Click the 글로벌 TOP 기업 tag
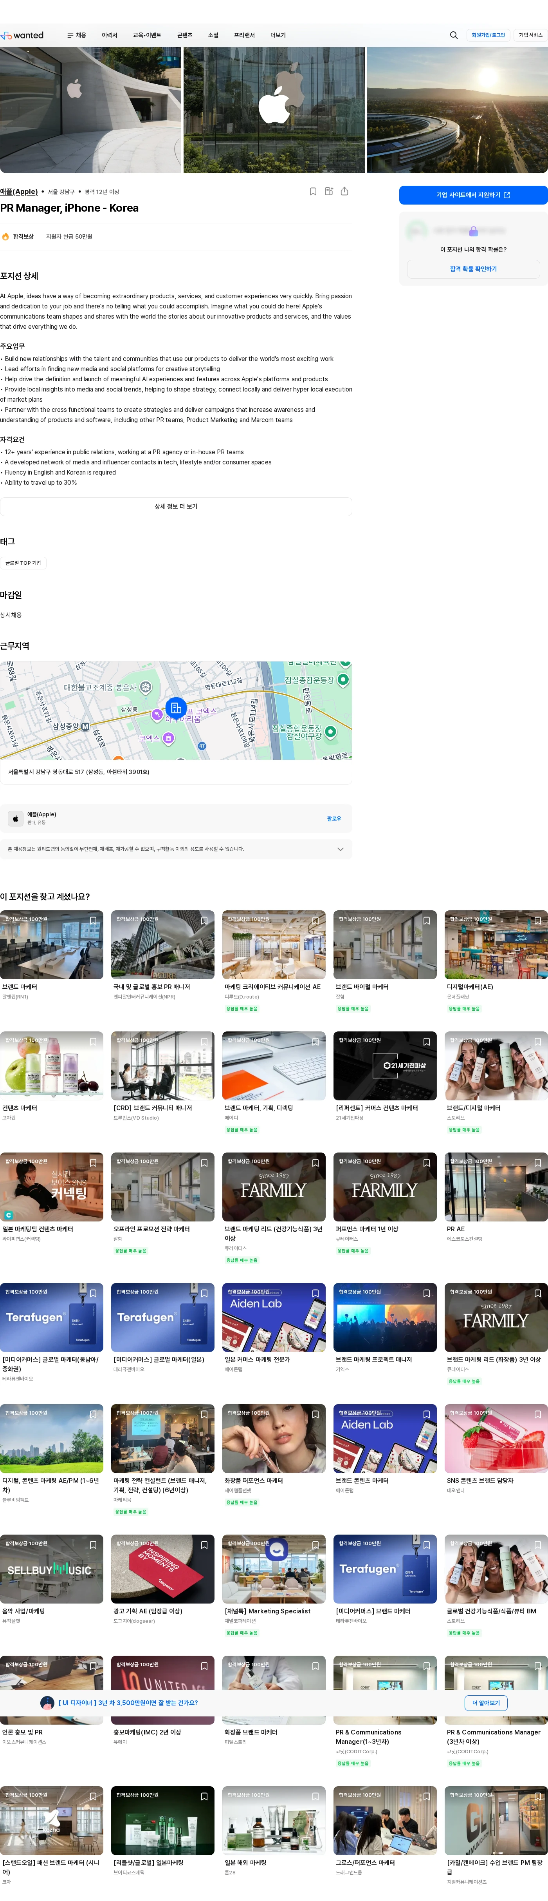 pyautogui.click(x=23, y=563)
